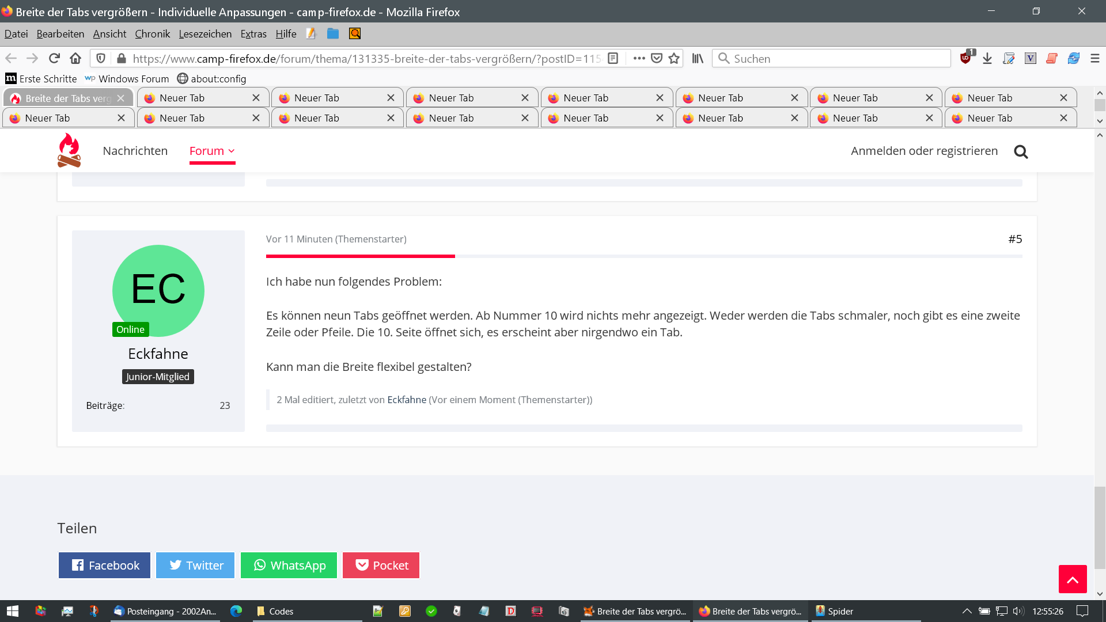Share post via WhatsApp button

(x=289, y=565)
